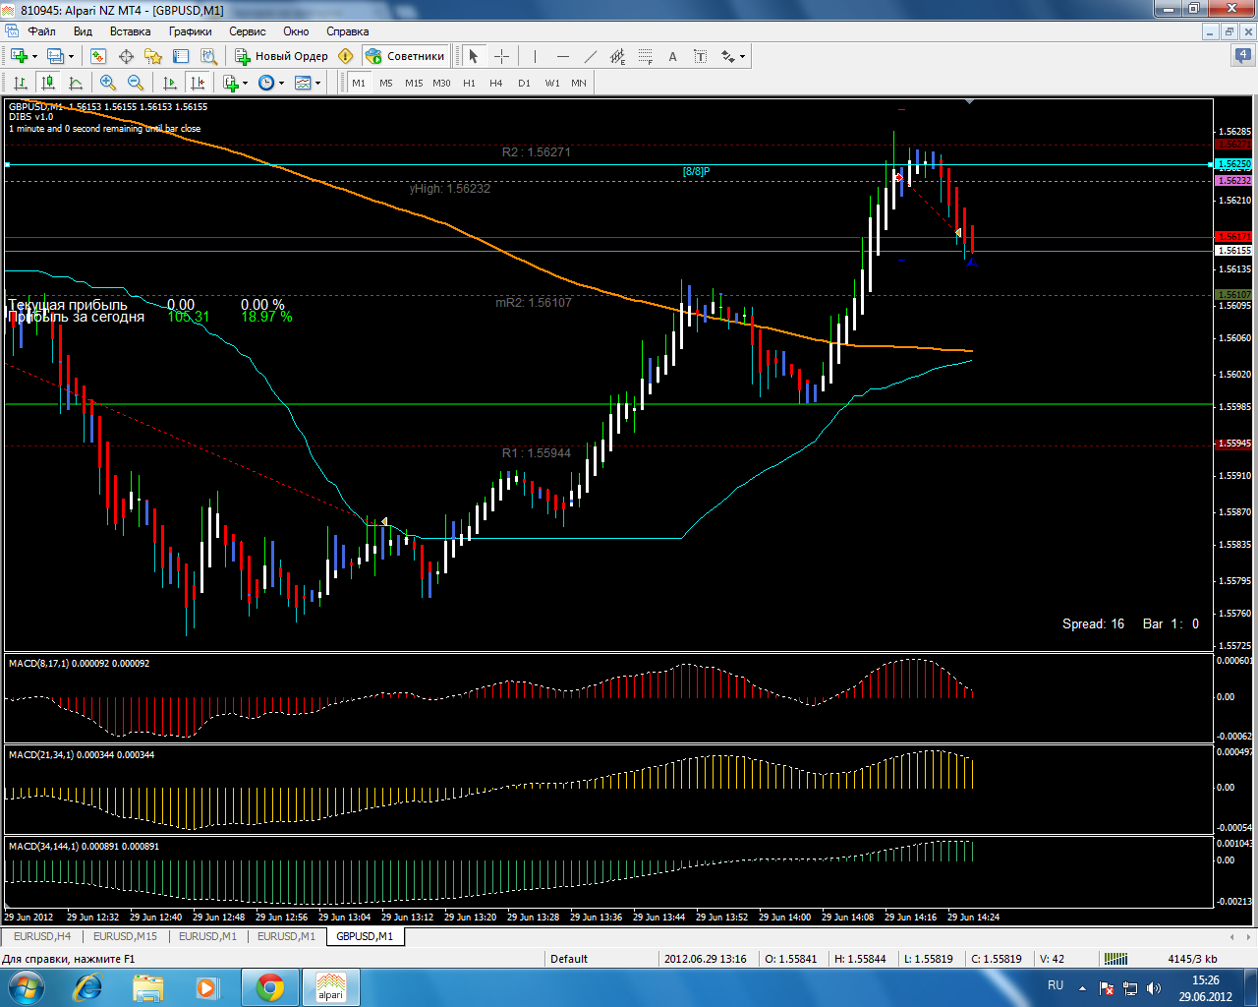Switch chart to candlesticks
Screen dimensions: 1258x1007
click(x=47, y=83)
